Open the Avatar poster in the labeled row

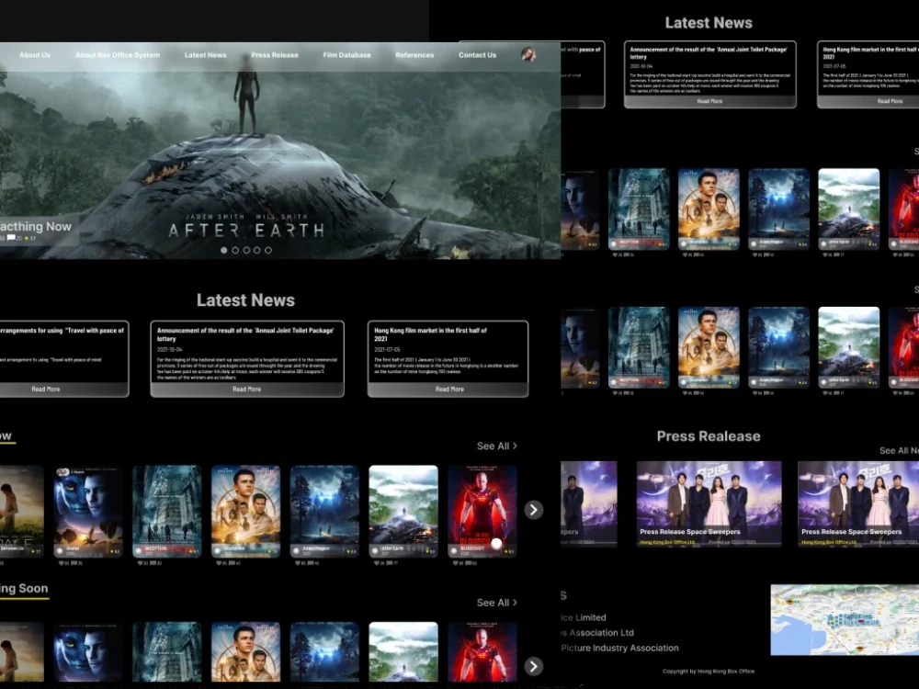click(x=88, y=511)
